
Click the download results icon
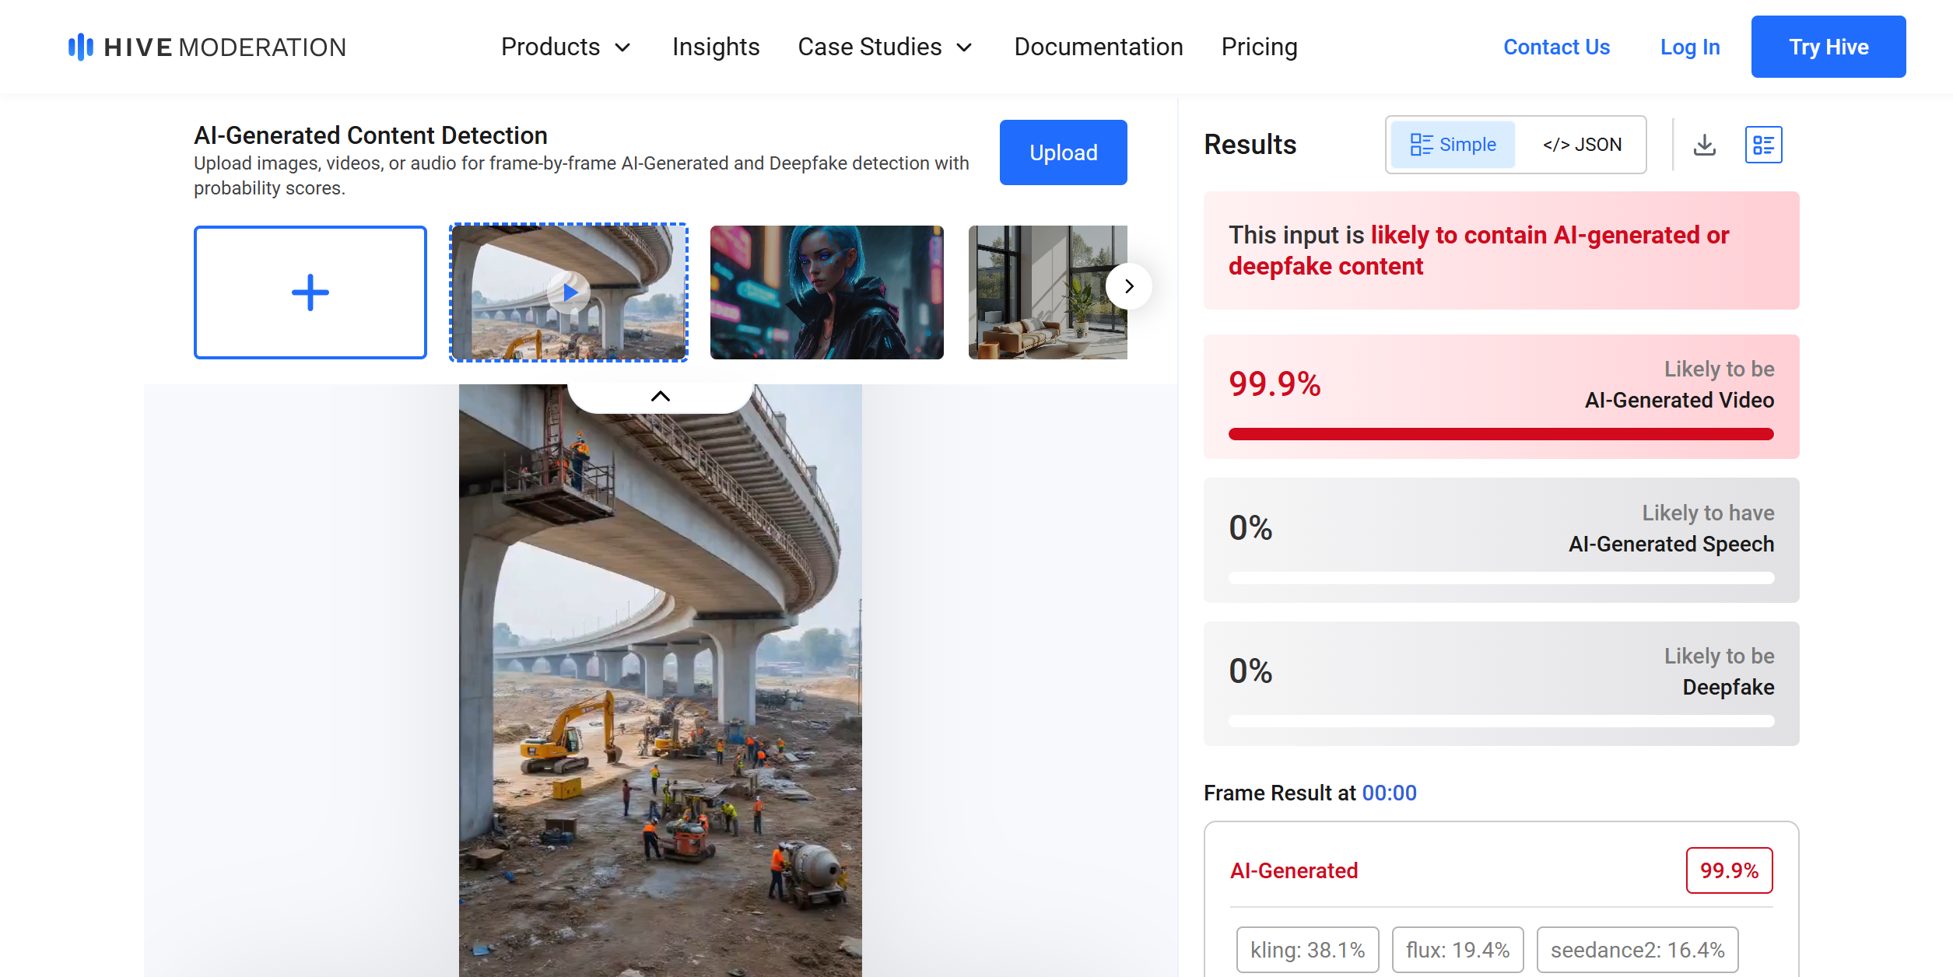click(x=1705, y=145)
